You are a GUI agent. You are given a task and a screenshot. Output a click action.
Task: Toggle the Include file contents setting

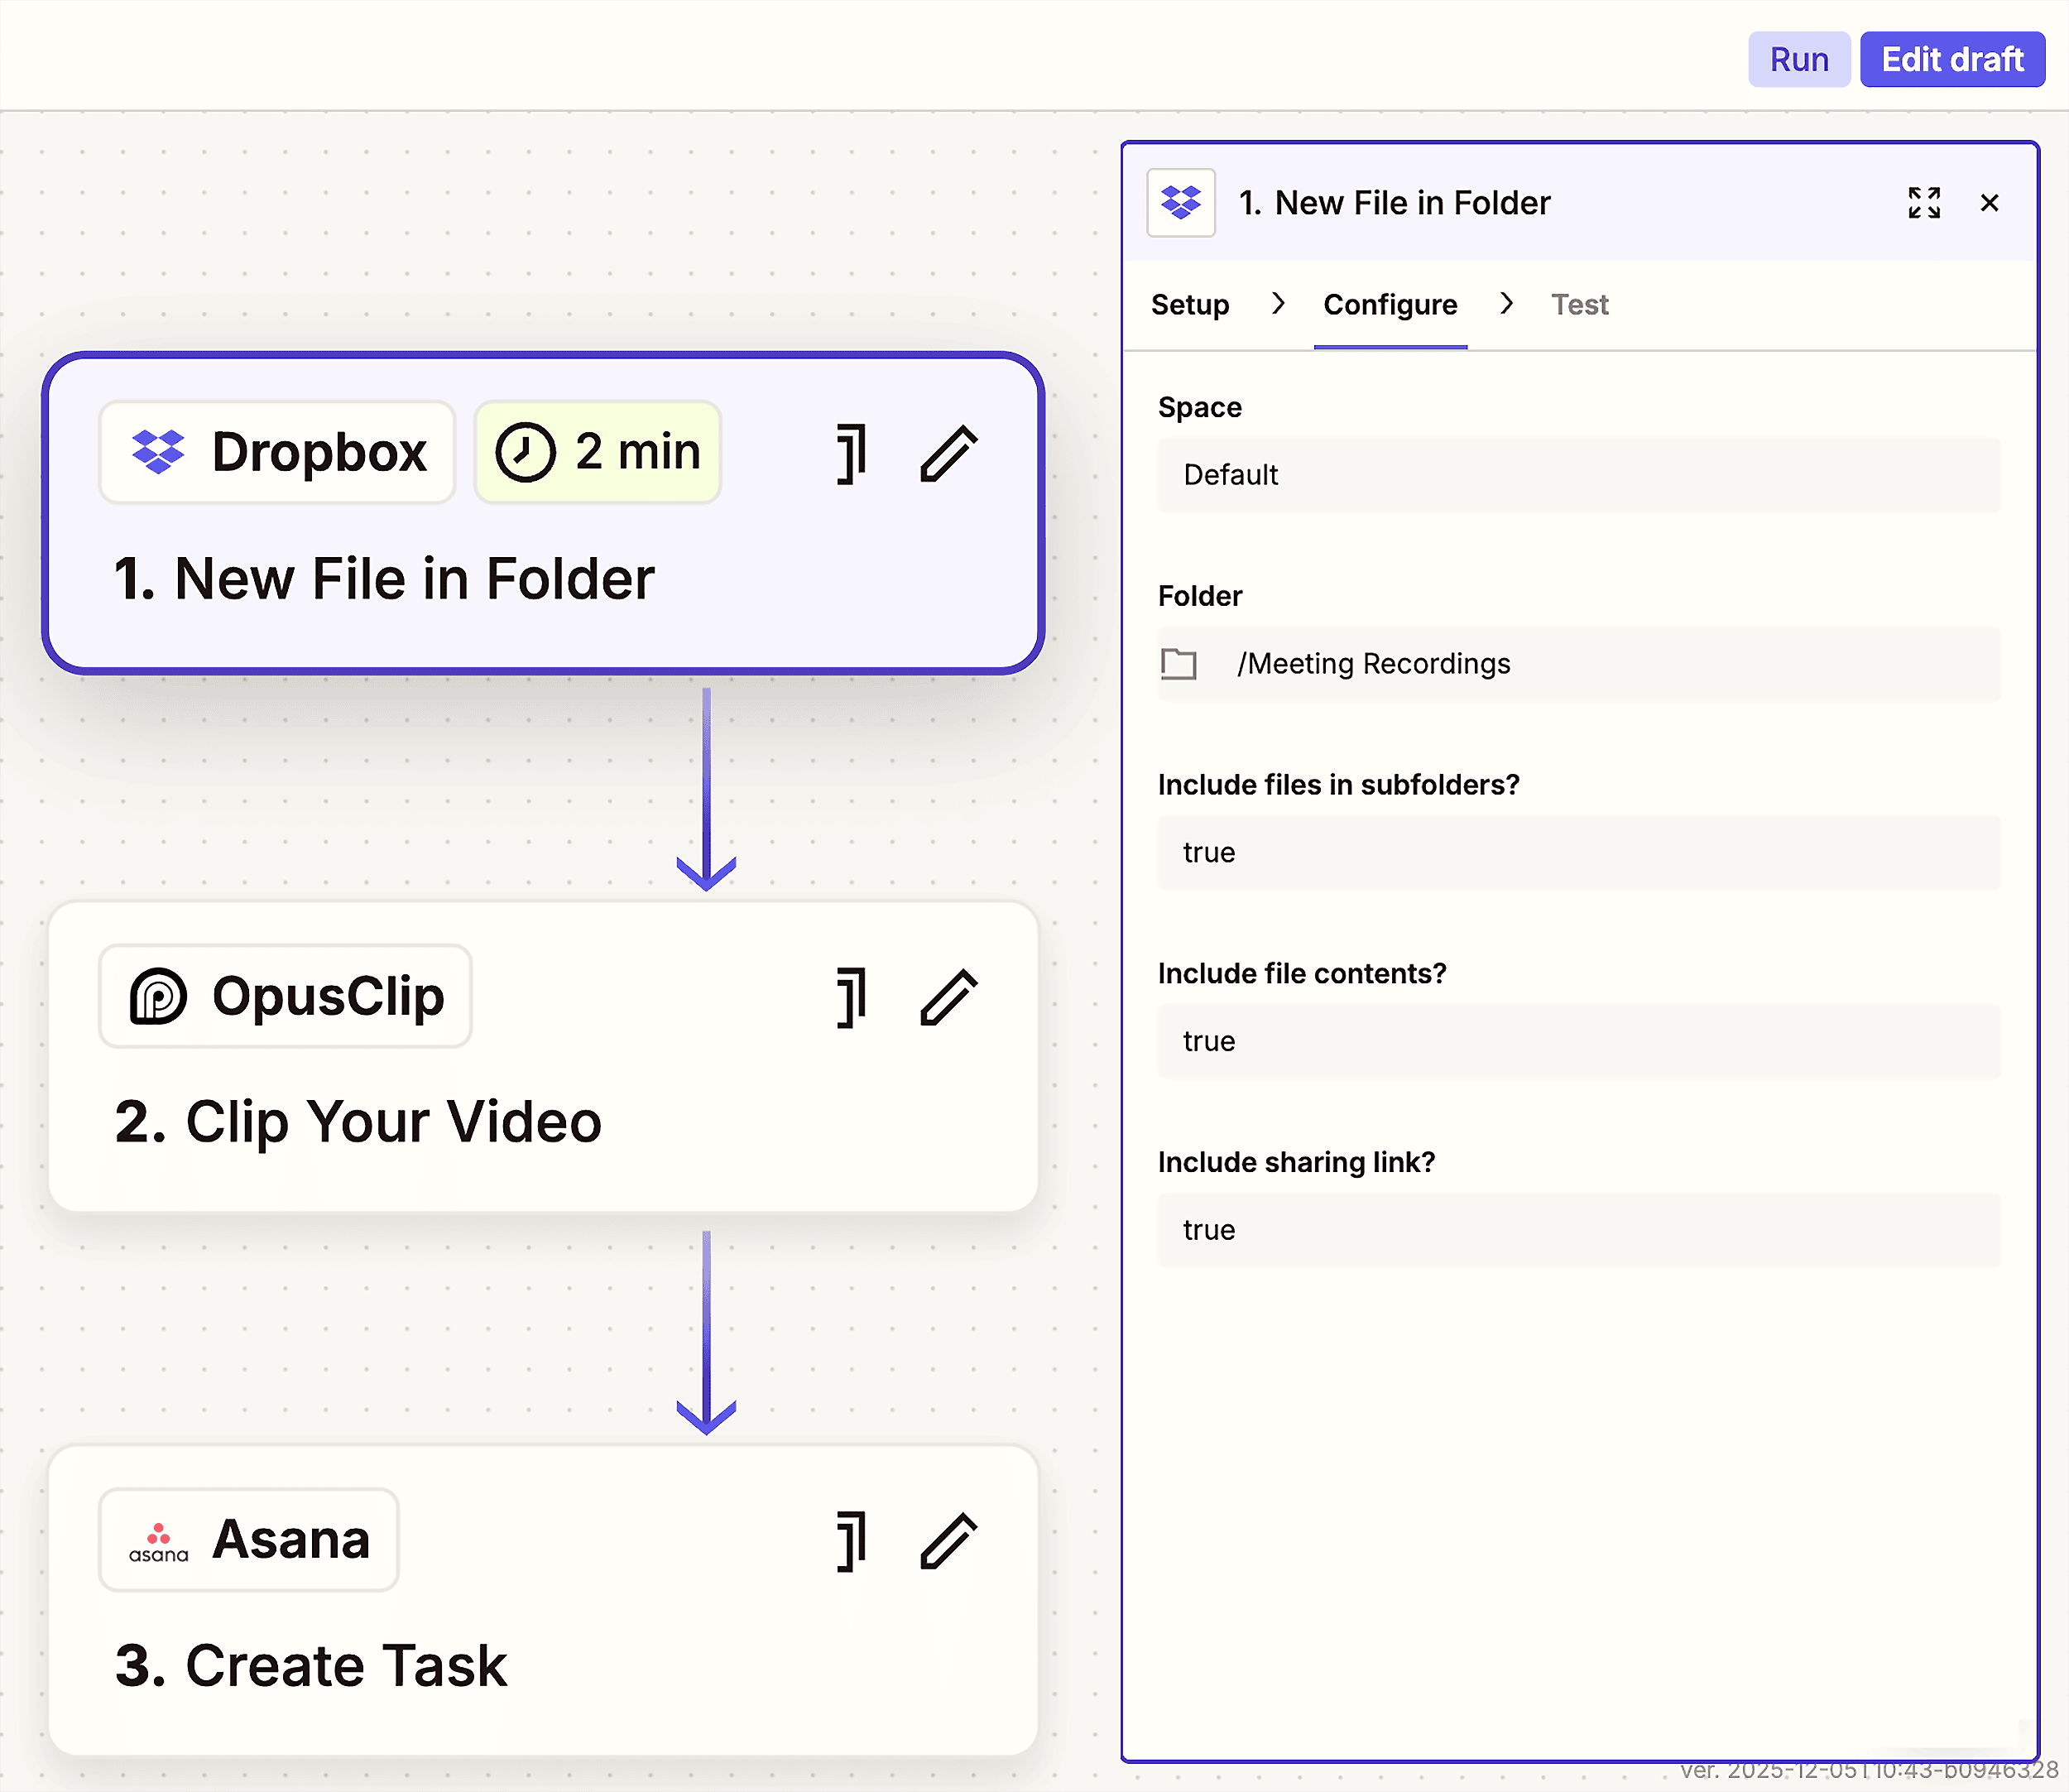pos(1578,1041)
